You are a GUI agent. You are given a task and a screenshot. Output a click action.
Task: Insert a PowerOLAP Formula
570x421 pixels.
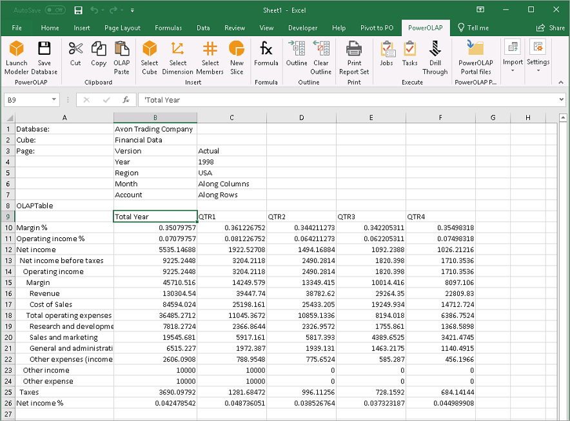266,54
